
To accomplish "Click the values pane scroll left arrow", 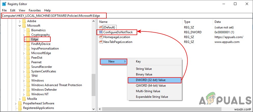I will pyautogui.click(x=100, y=109).
